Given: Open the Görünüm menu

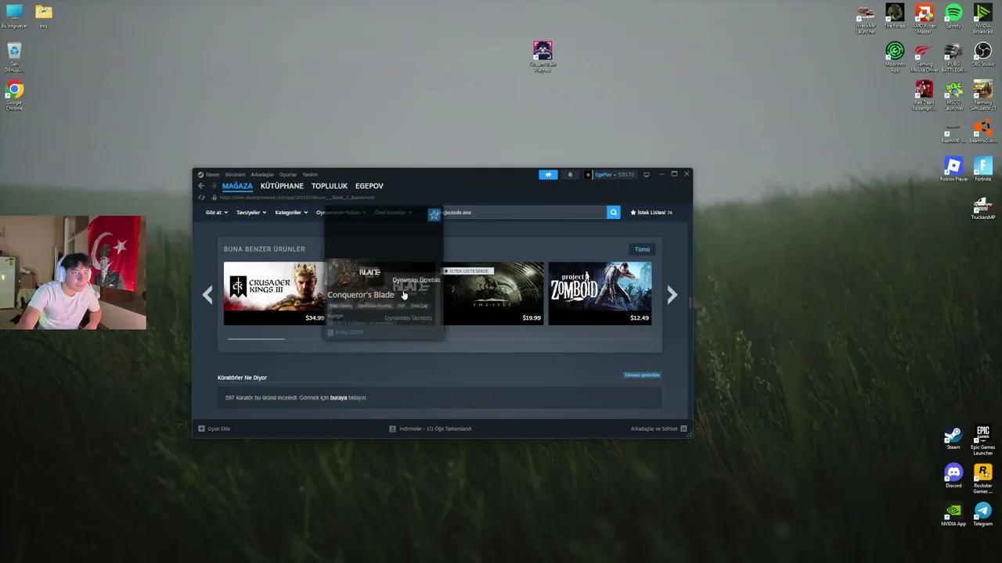Looking at the screenshot, I should pos(235,174).
